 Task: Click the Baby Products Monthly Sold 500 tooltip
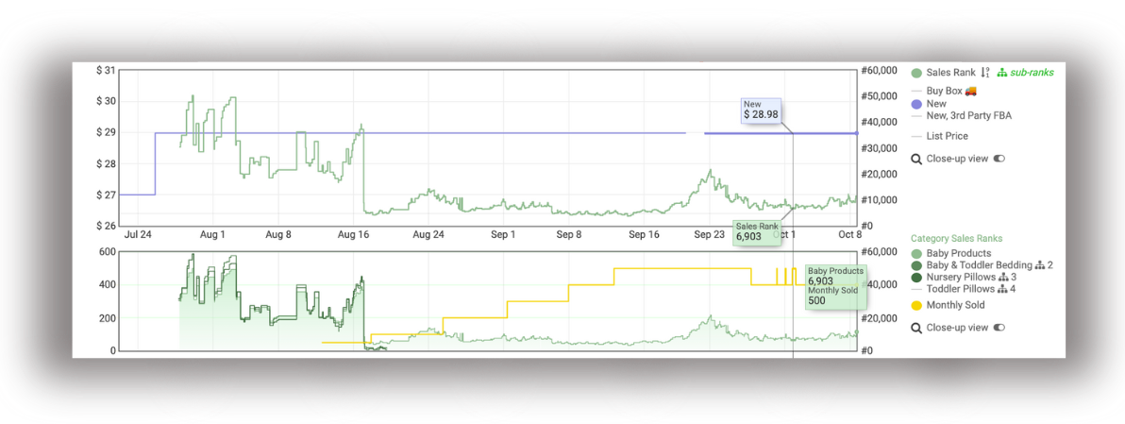click(836, 285)
